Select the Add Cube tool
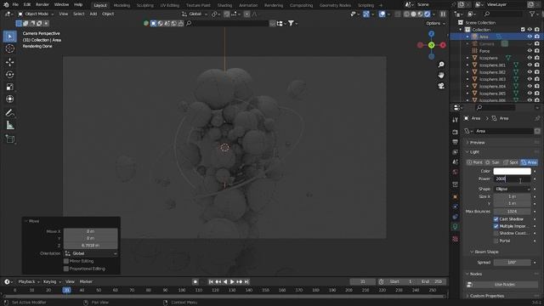 click(9, 139)
